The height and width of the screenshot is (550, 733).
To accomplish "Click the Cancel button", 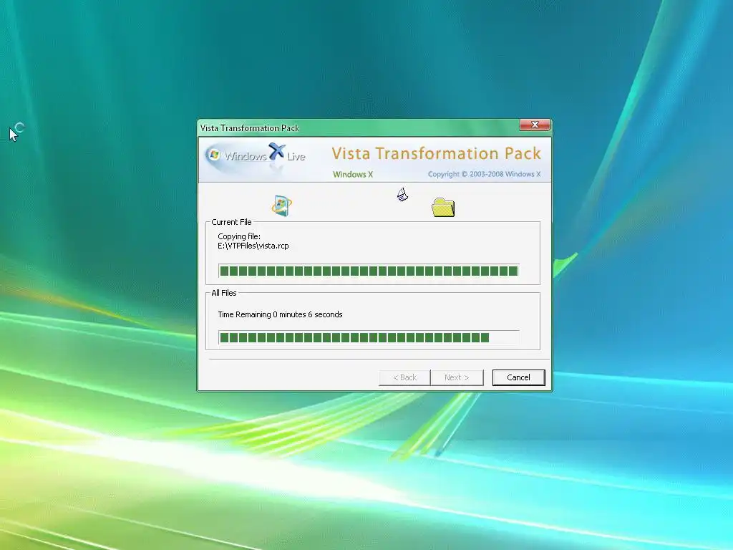I will (518, 377).
